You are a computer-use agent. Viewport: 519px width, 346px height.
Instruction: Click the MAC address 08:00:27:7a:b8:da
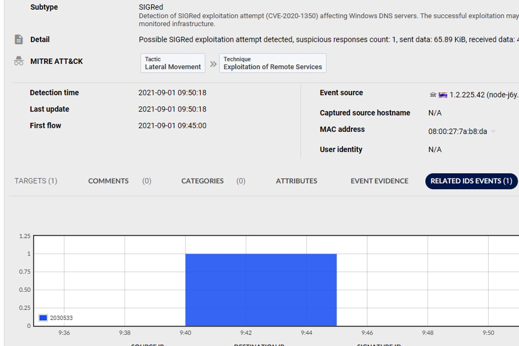tap(458, 131)
